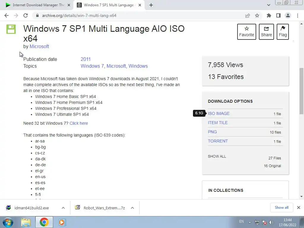304x228 pixels.
Task: Click '13 Favorites' text
Action: coord(226,77)
